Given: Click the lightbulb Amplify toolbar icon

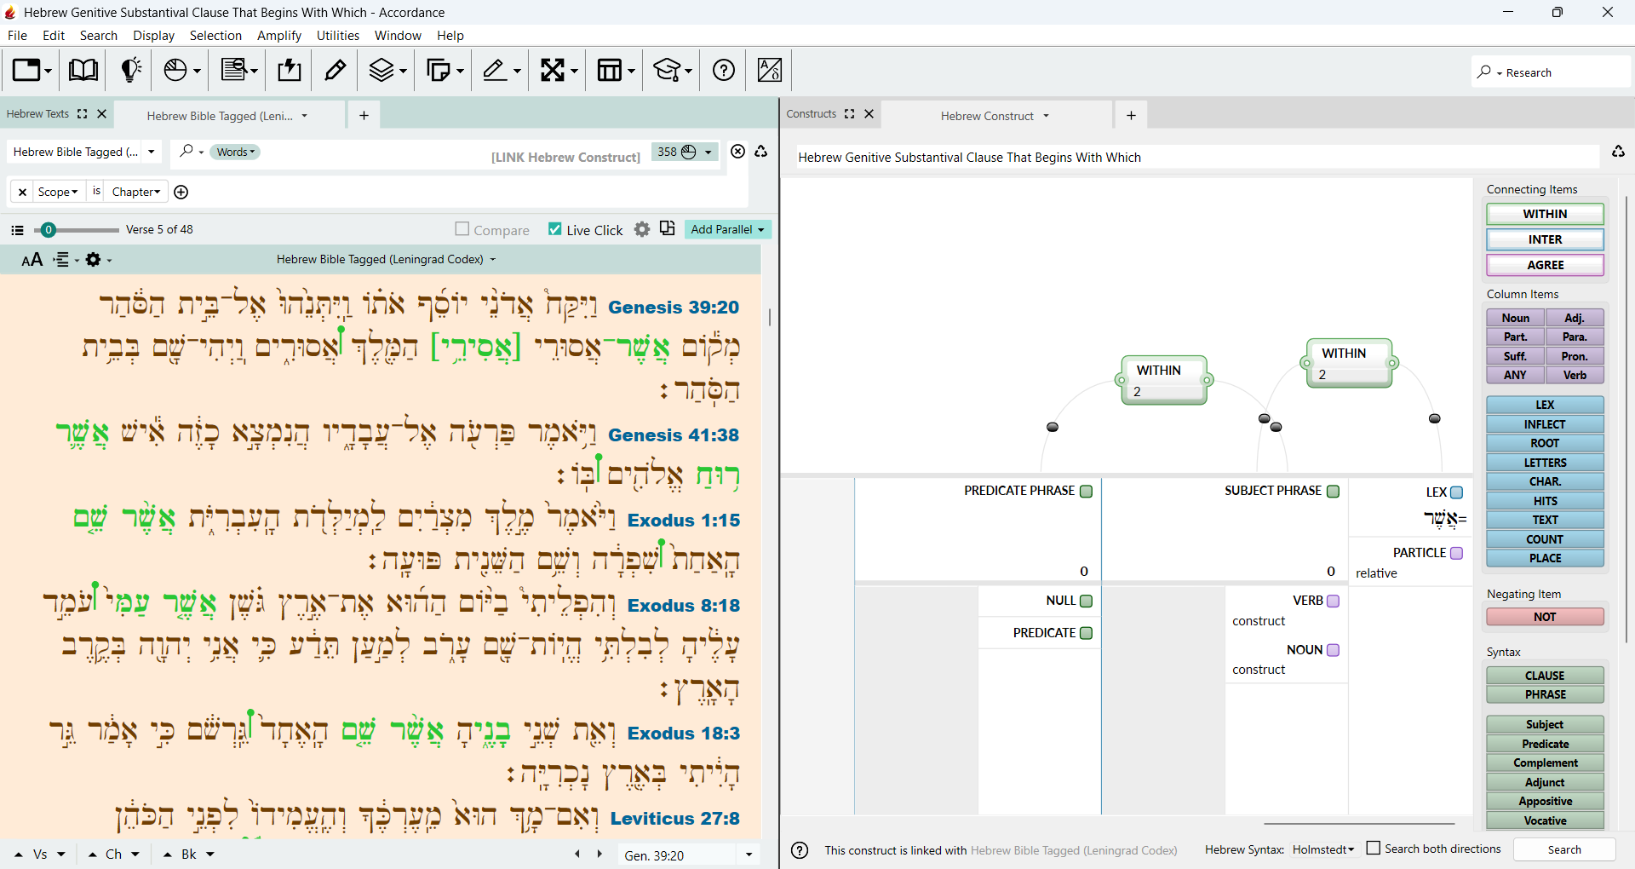Looking at the screenshot, I should 130,70.
